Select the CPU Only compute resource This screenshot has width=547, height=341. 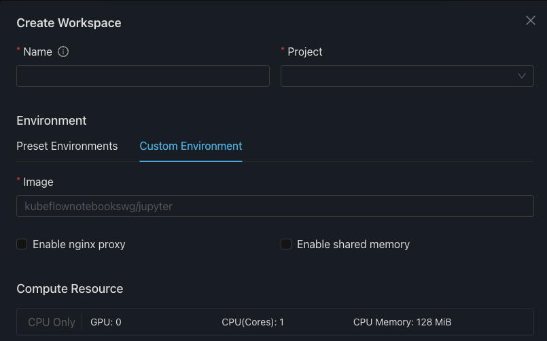point(52,322)
